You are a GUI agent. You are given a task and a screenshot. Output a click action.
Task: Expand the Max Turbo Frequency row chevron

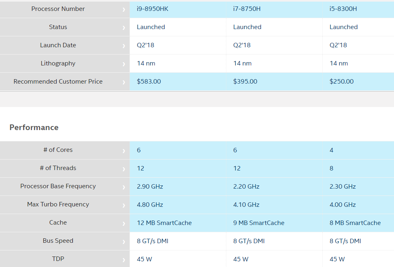(124, 205)
